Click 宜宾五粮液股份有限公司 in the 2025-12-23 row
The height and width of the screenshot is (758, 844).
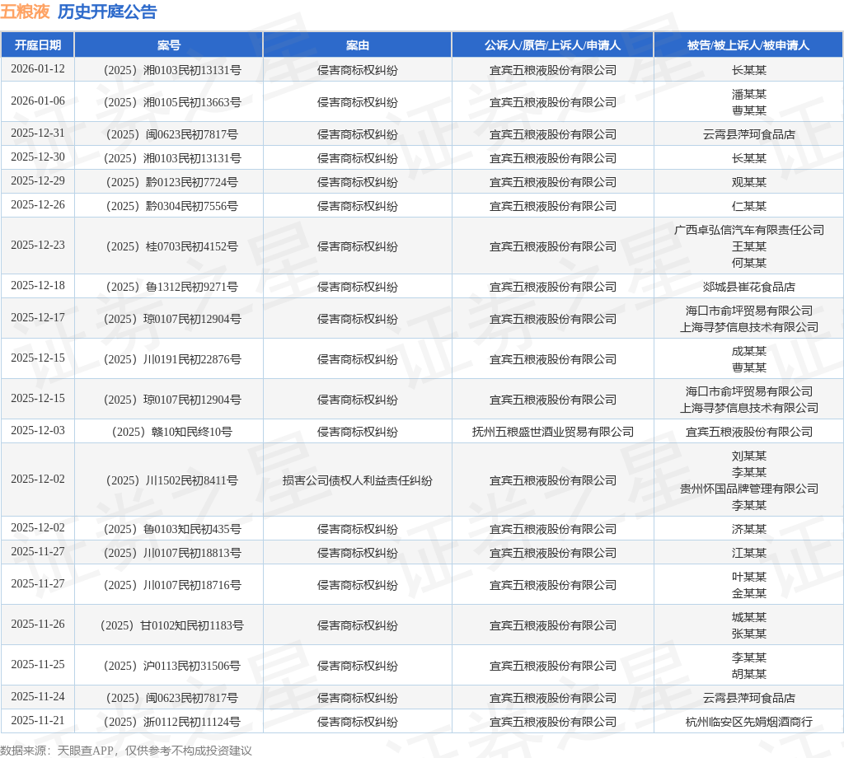pyautogui.click(x=553, y=246)
